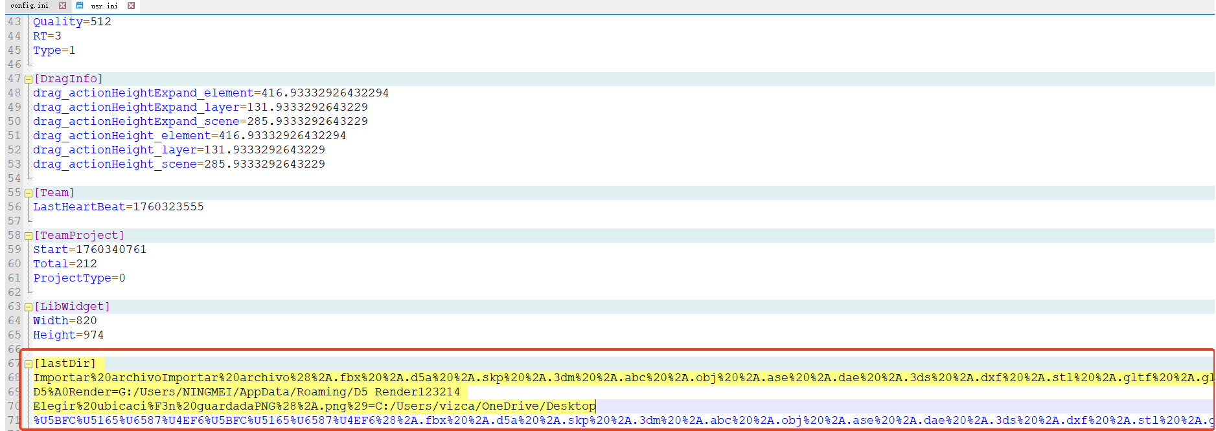The height and width of the screenshot is (431, 1216).
Task: Place cursor on the Quality=512 line
Action: click(x=72, y=22)
